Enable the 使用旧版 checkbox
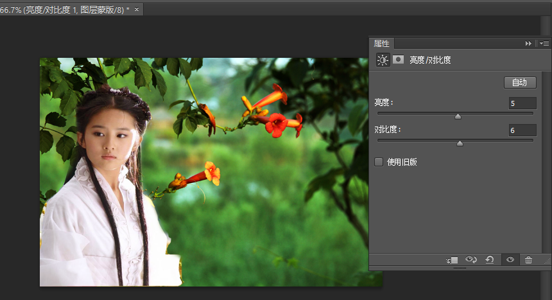552x300 pixels. click(379, 162)
